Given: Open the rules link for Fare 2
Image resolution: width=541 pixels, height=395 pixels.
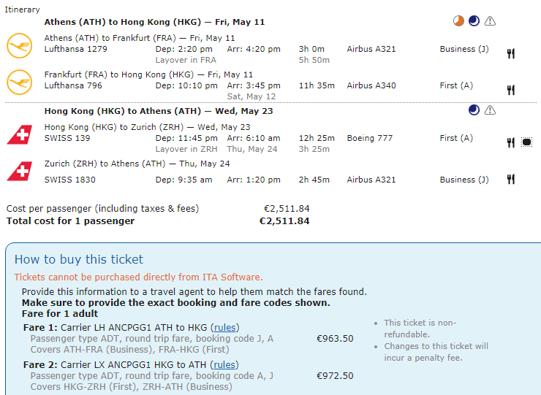Looking at the screenshot, I should 224,364.
